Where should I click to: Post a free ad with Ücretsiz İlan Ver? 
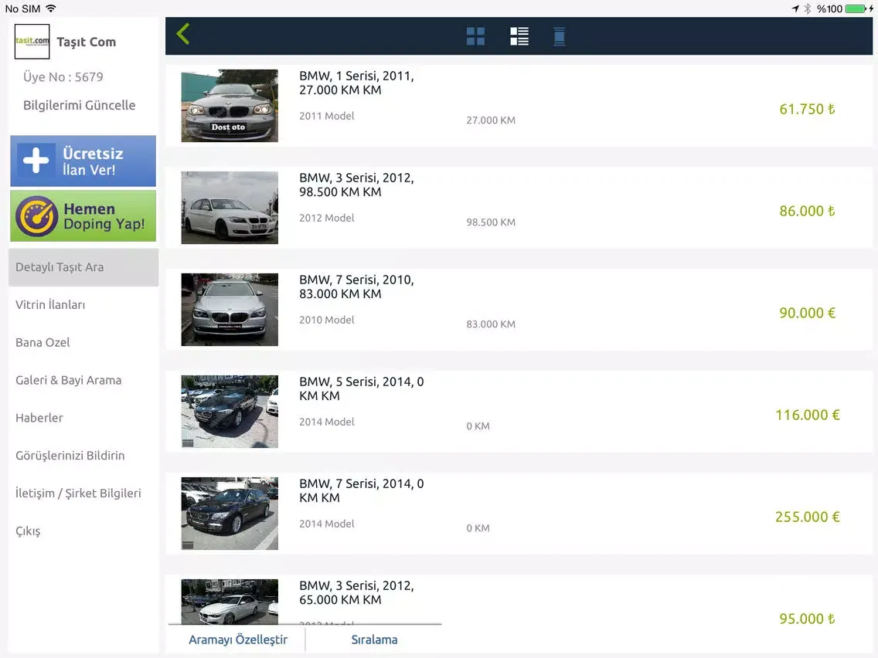83,161
